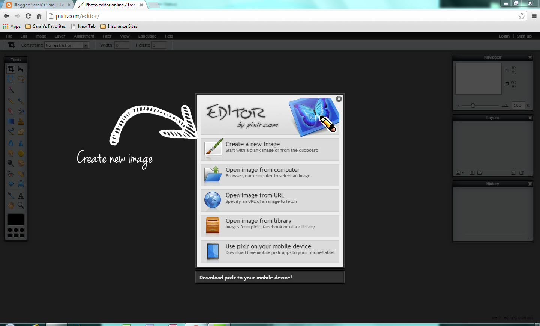
Task: Click Download pixlr to your mobile device banner
Action: [270, 278]
